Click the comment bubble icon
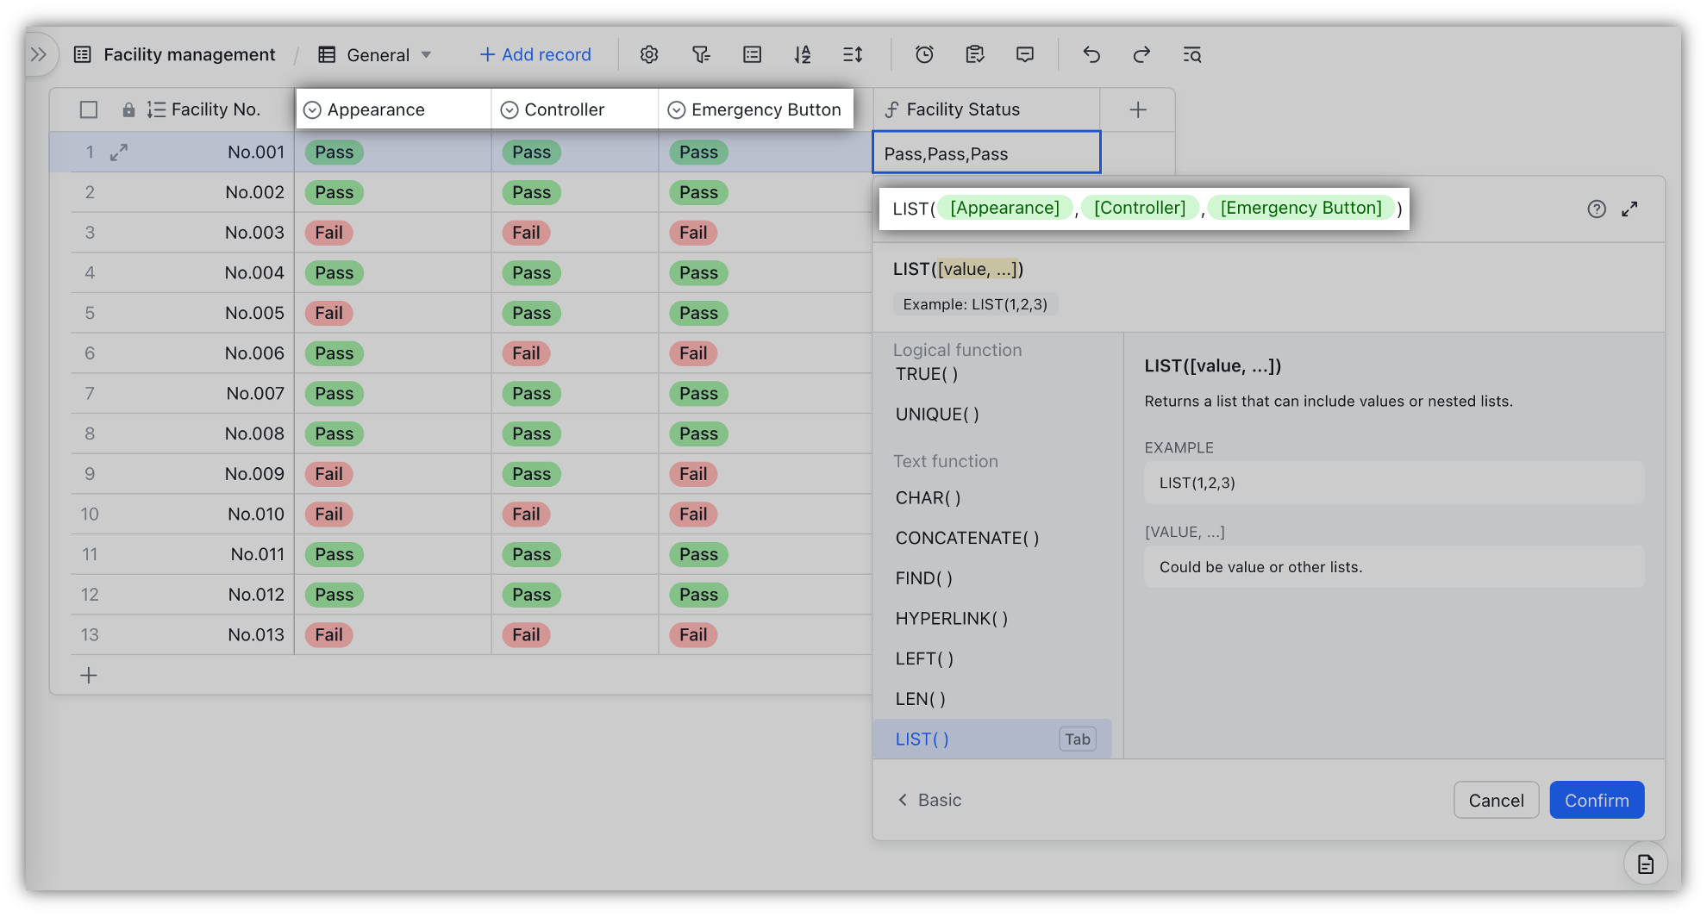Image resolution: width=1707 pixels, height=917 pixels. (1024, 54)
